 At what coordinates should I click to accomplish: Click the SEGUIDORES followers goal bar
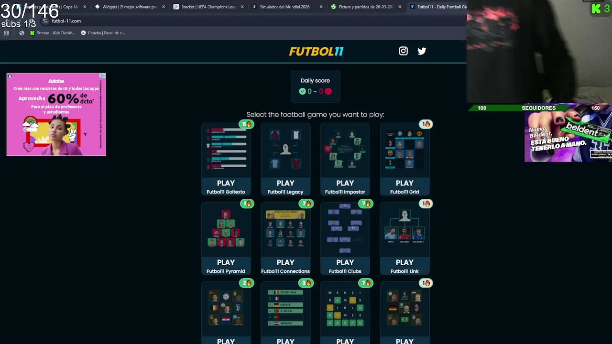(x=539, y=108)
